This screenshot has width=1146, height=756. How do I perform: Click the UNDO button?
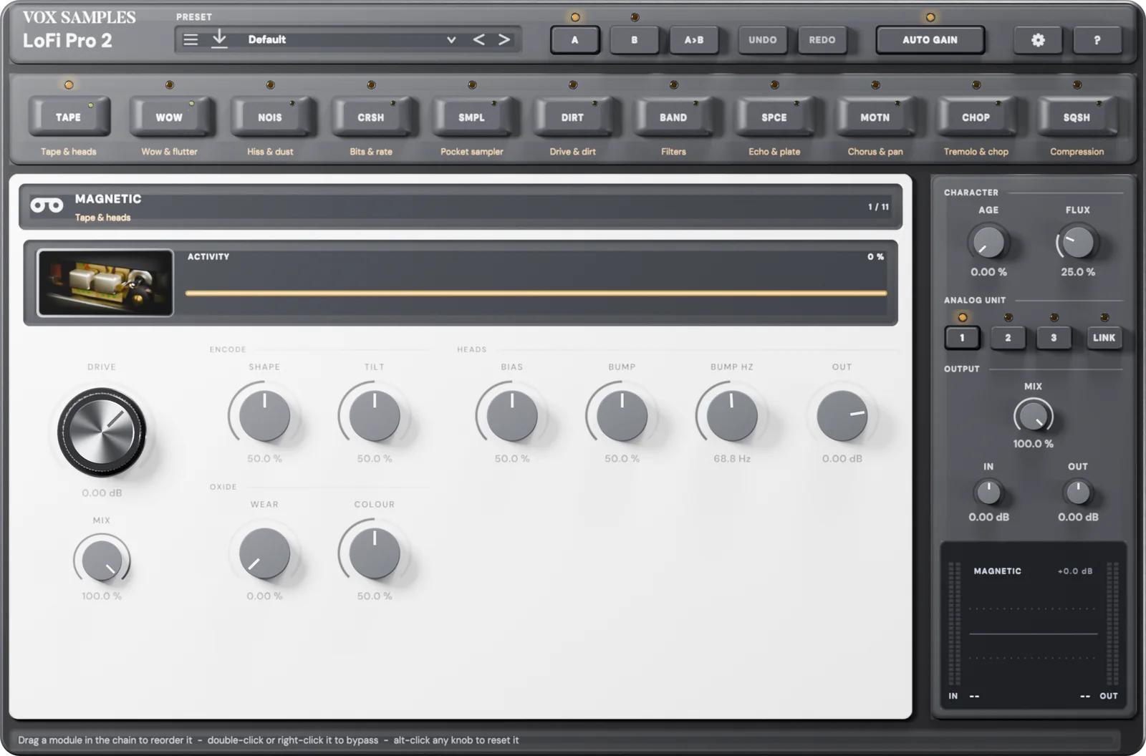tap(763, 40)
